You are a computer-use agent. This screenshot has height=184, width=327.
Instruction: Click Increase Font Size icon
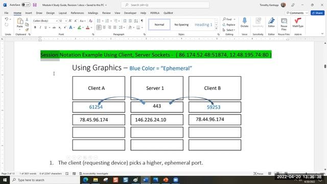click(71, 20)
